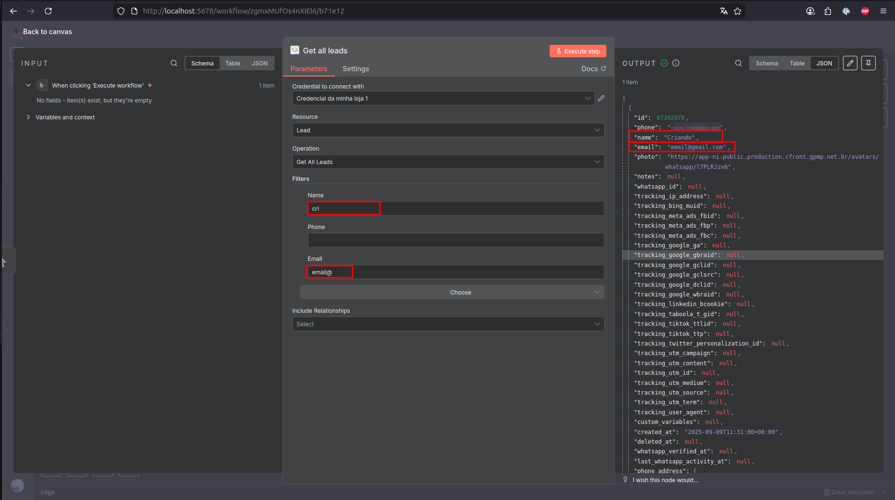895x500 pixels.
Task: Open the Include Relationships select dropdown
Action: tap(448, 324)
